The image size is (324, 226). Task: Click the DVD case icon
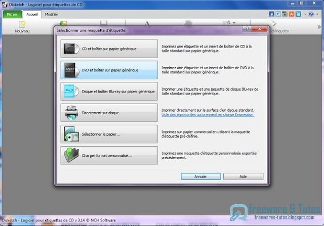[71, 70]
